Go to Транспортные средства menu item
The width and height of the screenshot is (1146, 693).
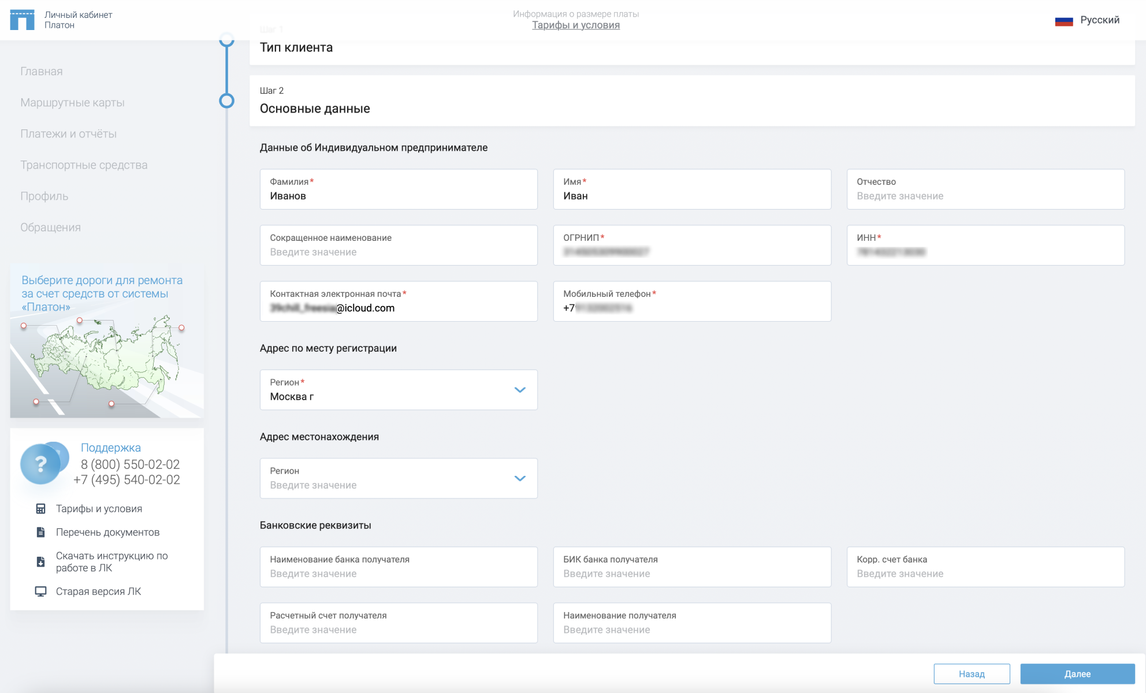[84, 165]
